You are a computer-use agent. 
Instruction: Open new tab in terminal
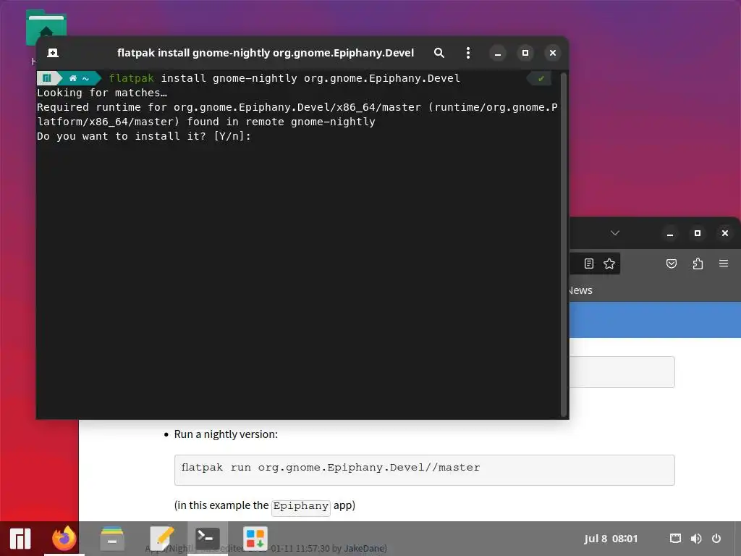pyautogui.click(x=53, y=53)
